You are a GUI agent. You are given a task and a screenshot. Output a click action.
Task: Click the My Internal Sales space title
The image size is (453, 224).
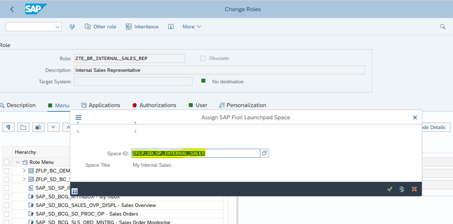[x=152, y=165]
